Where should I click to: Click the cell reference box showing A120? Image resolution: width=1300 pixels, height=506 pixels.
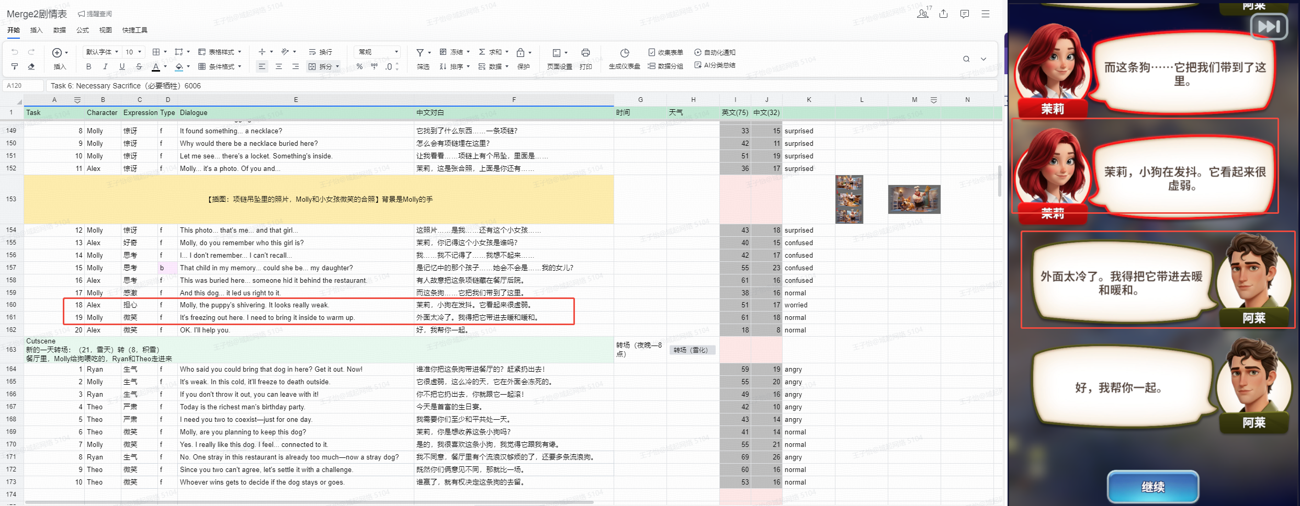[x=23, y=86]
